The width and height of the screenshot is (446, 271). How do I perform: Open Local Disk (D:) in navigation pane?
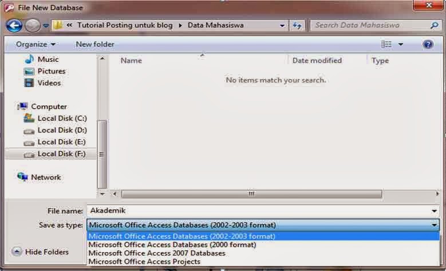click(x=62, y=130)
